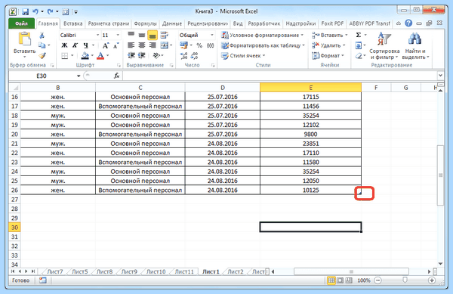Viewport: 453px width, 294px height.
Task: Open the Name Box dropdown arrow
Action: click(x=79, y=76)
